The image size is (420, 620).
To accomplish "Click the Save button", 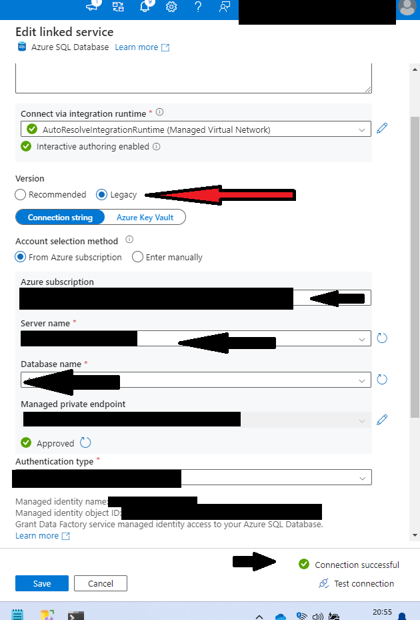I will [42, 583].
